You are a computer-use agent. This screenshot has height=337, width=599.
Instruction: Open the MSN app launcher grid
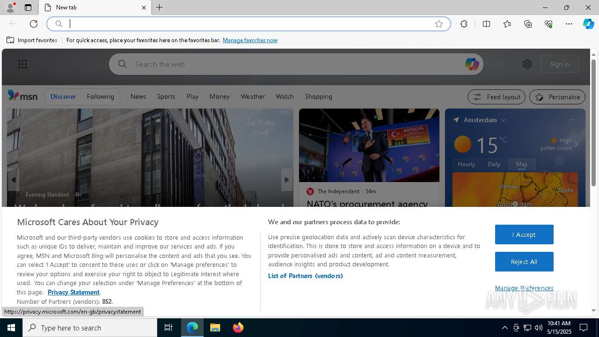click(x=22, y=64)
